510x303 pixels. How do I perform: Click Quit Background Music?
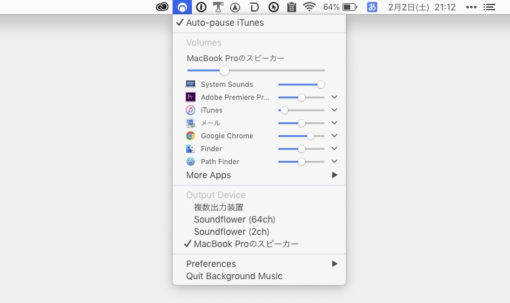coord(234,276)
